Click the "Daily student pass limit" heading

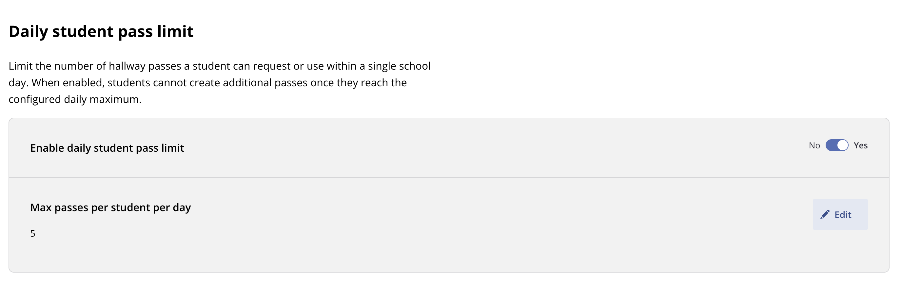click(x=101, y=32)
